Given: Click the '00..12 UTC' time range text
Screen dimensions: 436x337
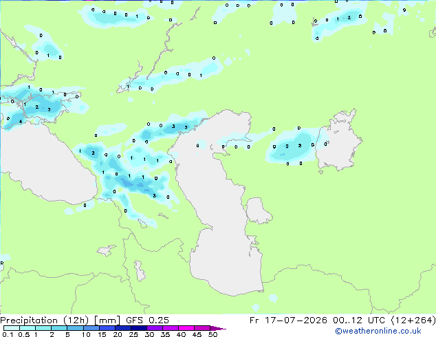Looking at the screenshot, I should tap(359, 320).
